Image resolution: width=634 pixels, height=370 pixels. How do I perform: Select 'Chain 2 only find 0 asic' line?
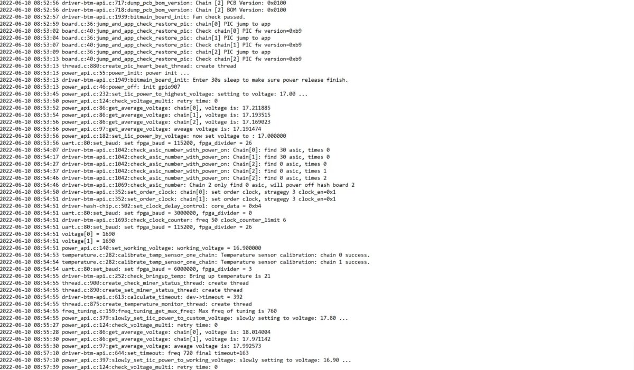pos(177,185)
